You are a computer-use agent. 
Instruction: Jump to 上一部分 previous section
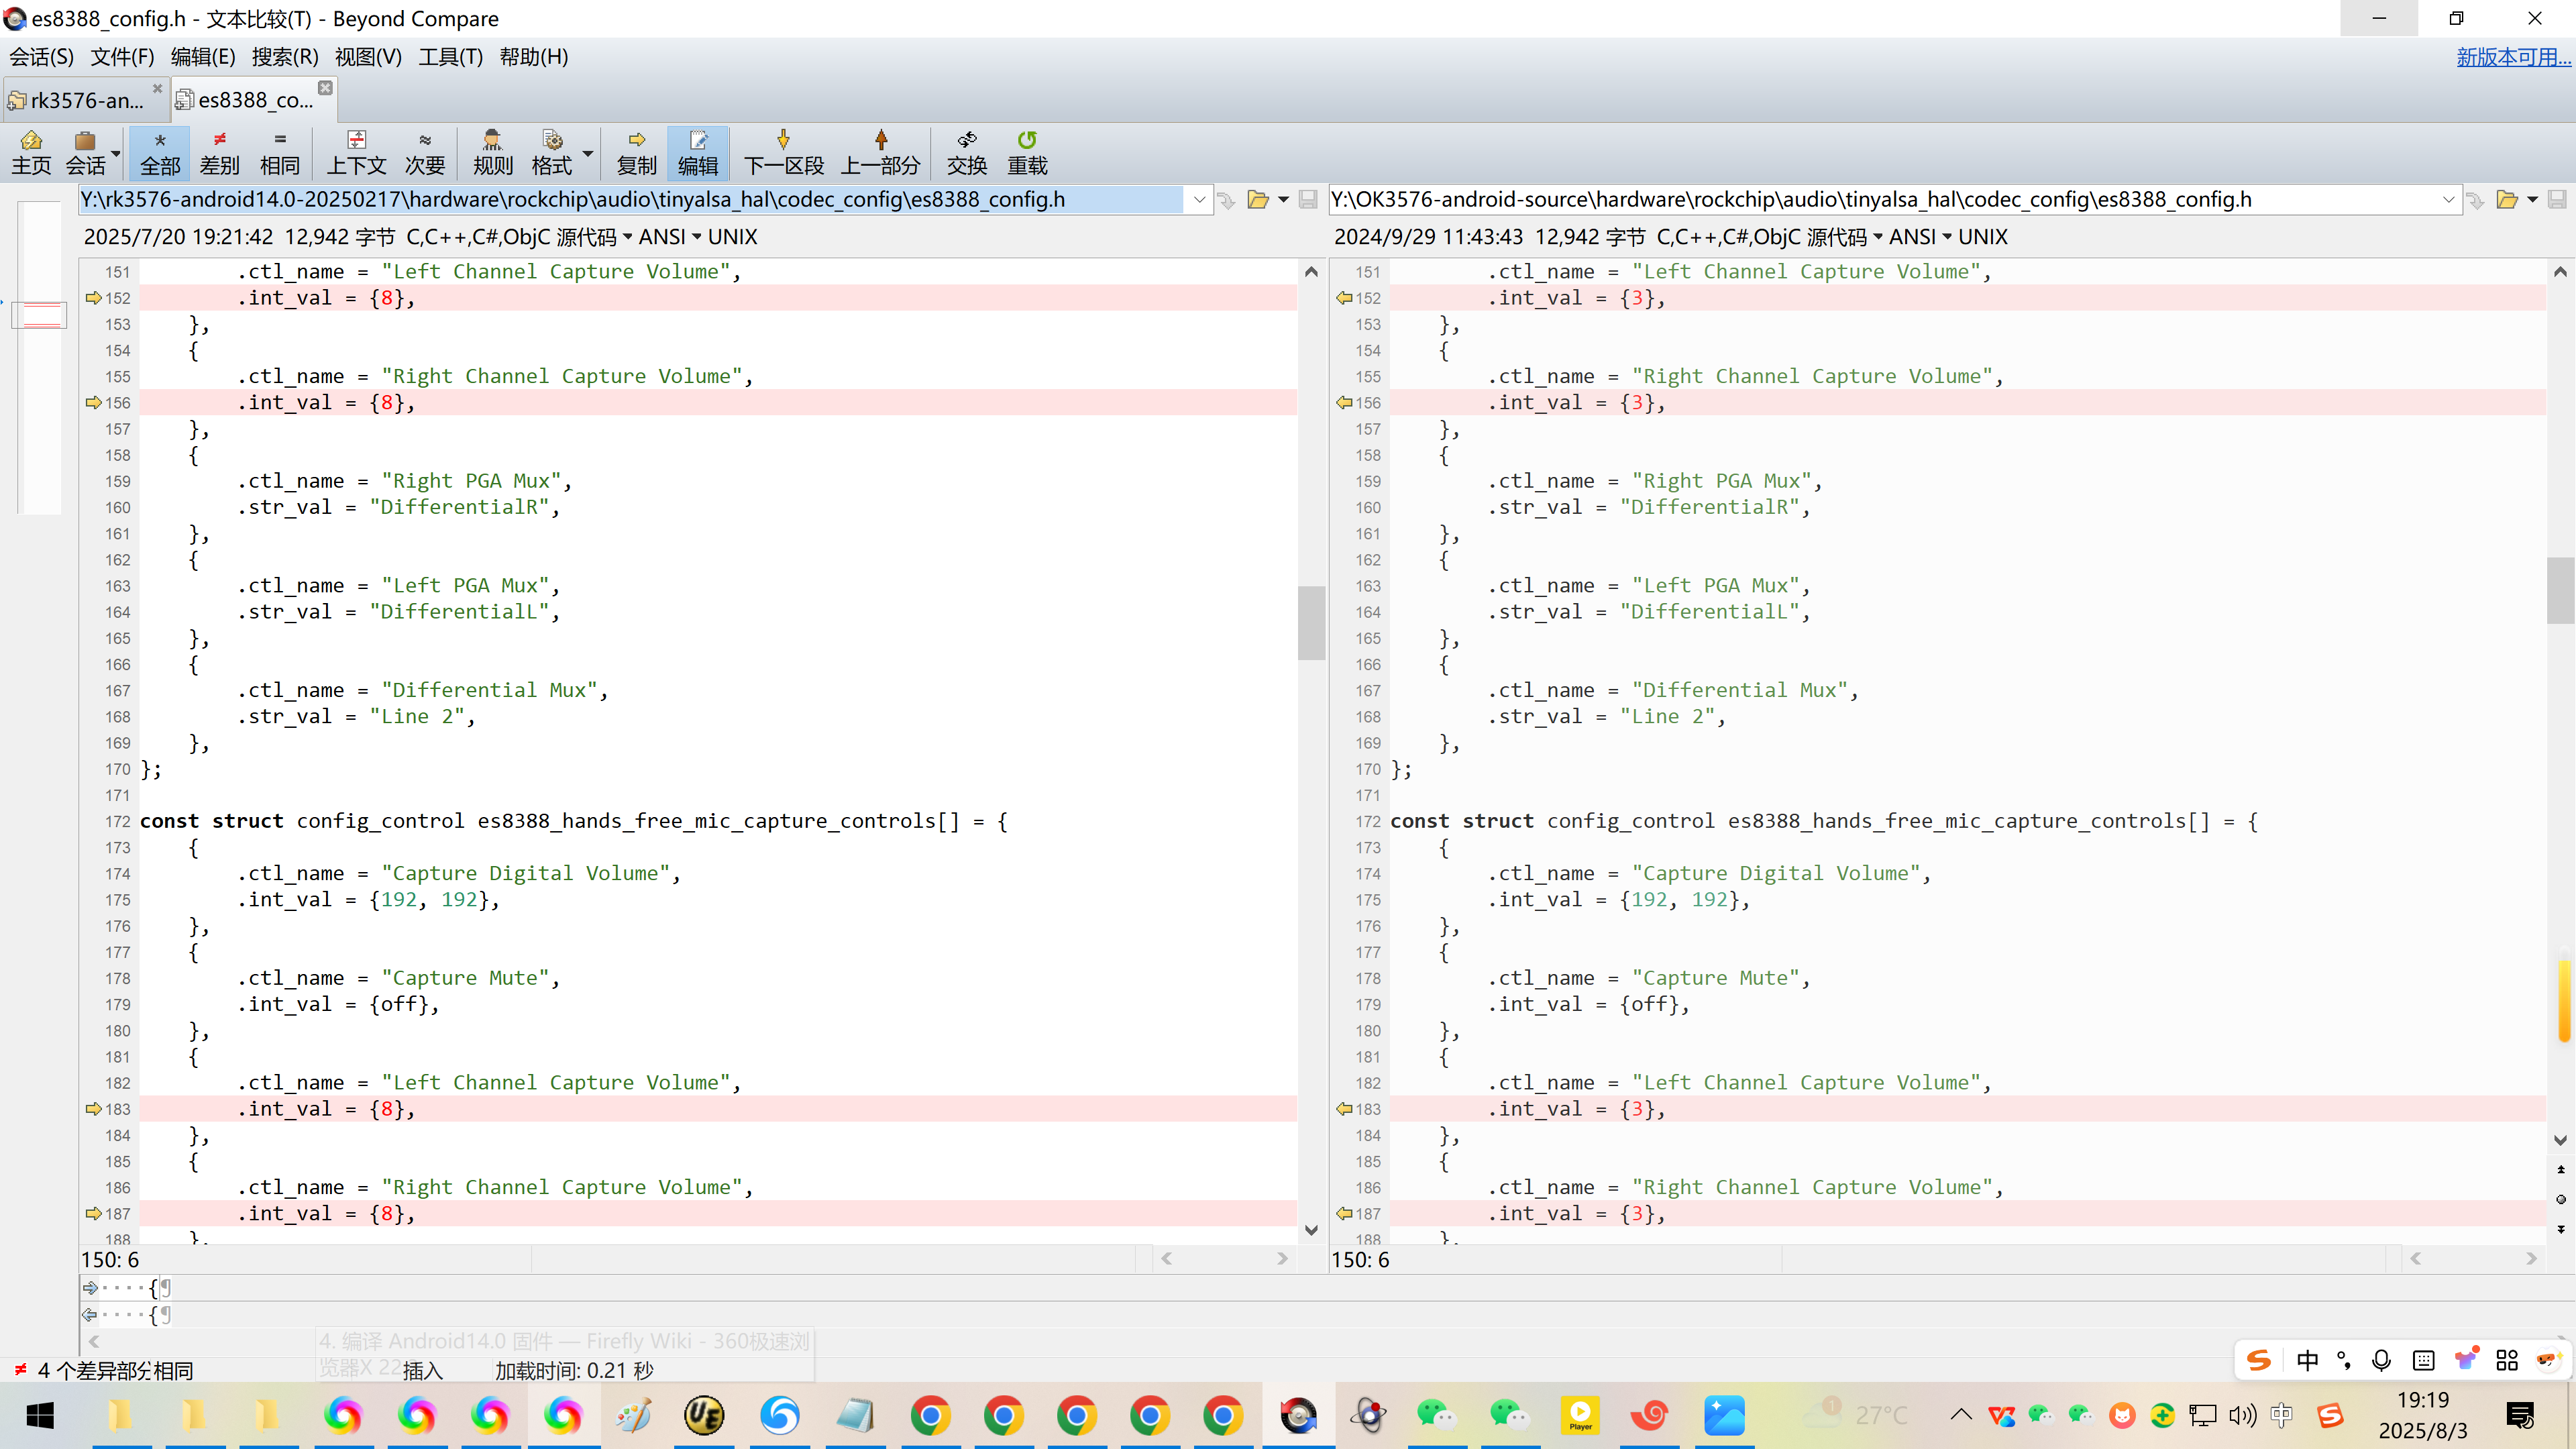[881, 153]
